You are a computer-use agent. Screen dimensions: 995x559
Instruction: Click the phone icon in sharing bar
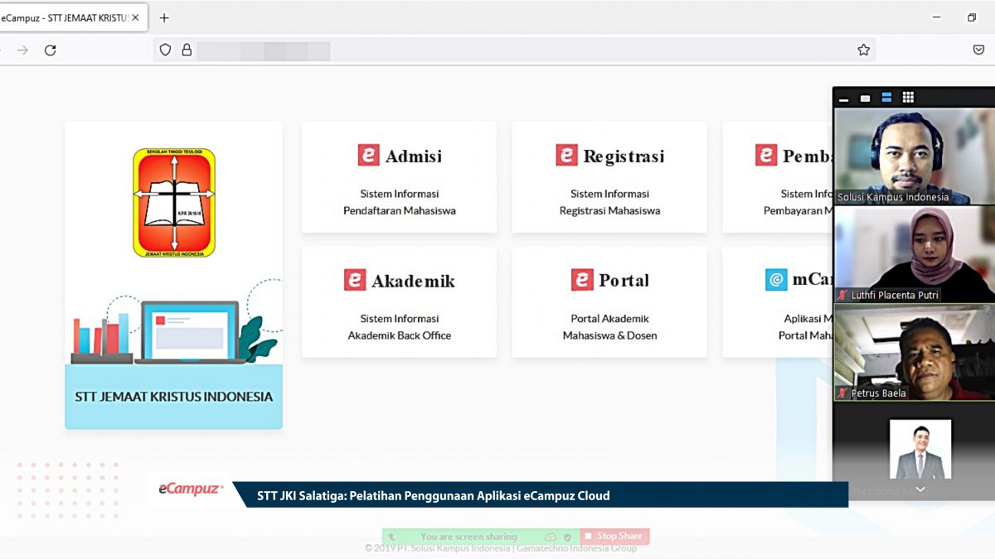click(391, 537)
